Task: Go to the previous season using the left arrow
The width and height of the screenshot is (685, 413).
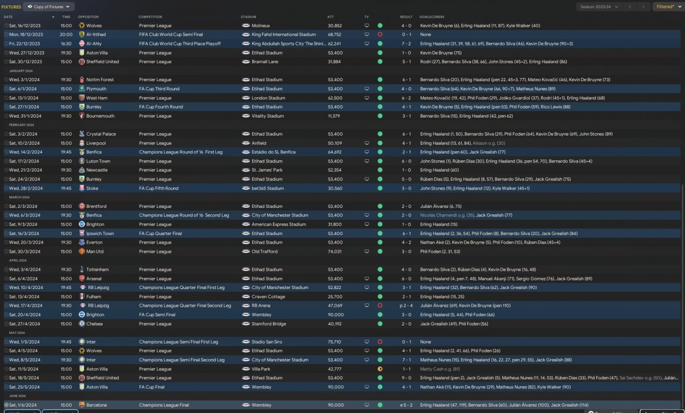Action: point(630,7)
